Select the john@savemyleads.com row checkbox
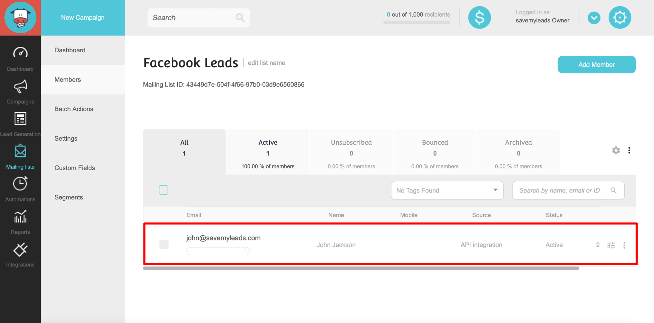The height and width of the screenshot is (323, 654). click(x=164, y=245)
